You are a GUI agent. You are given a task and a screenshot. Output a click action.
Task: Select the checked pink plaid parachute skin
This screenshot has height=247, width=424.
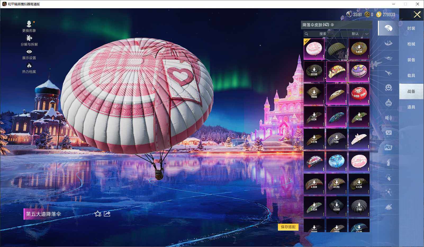pyautogui.click(x=314, y=49)
